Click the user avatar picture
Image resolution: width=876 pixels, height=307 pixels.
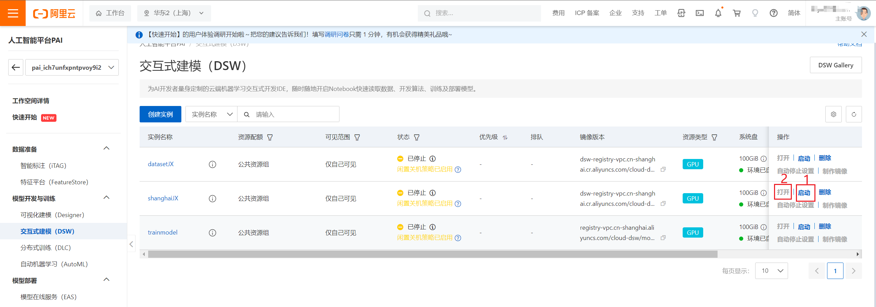(x=863, y=13)
